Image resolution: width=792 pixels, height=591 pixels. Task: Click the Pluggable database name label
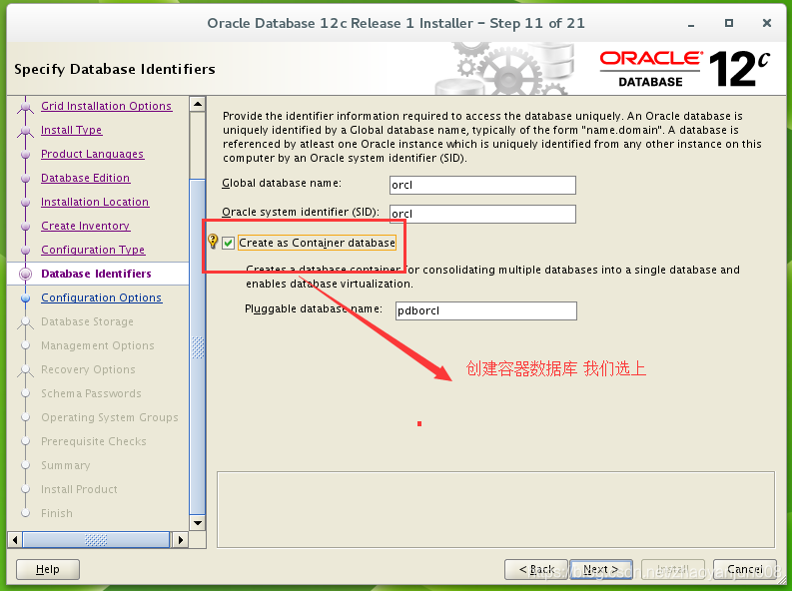314,308
